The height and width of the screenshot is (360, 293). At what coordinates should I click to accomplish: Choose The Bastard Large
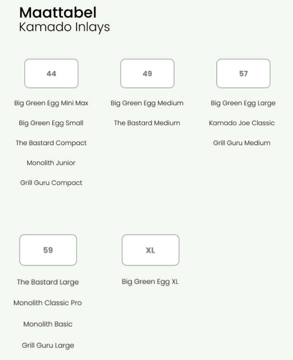48,282
